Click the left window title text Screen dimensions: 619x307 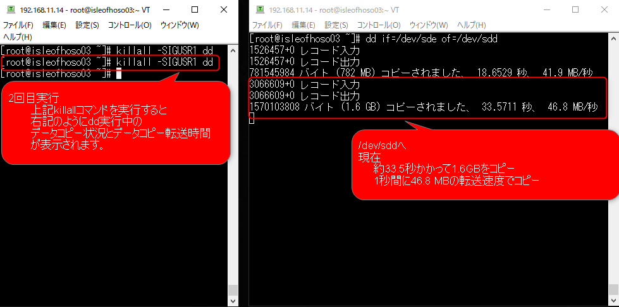coord(85,10)
